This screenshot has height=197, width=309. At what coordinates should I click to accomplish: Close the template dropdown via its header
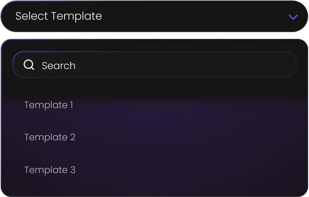click(x=154, y=16)
